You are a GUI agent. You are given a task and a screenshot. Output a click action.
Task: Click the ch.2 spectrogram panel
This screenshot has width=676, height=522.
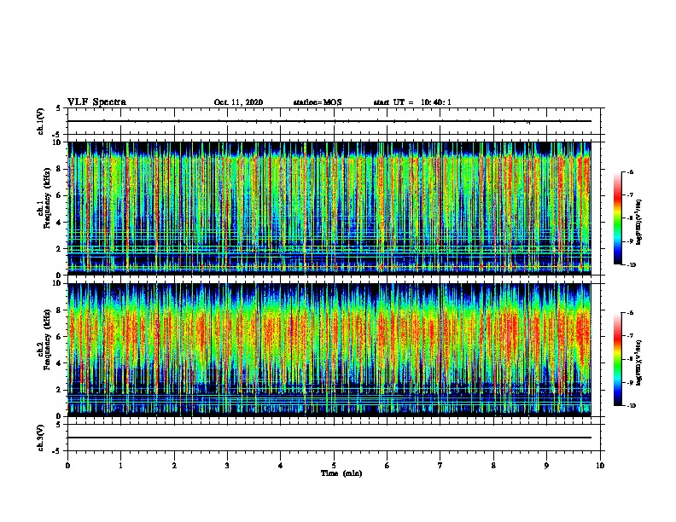pyautogui.click(x=329, y=350)
